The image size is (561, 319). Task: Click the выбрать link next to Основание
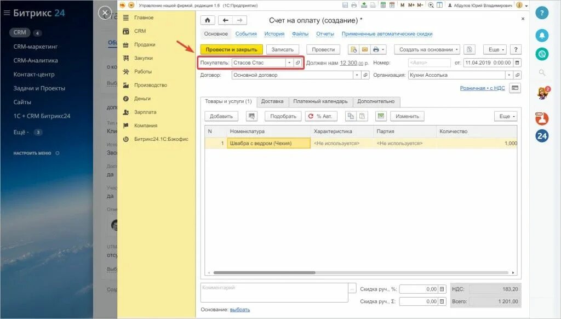click(x=240, y=310)
